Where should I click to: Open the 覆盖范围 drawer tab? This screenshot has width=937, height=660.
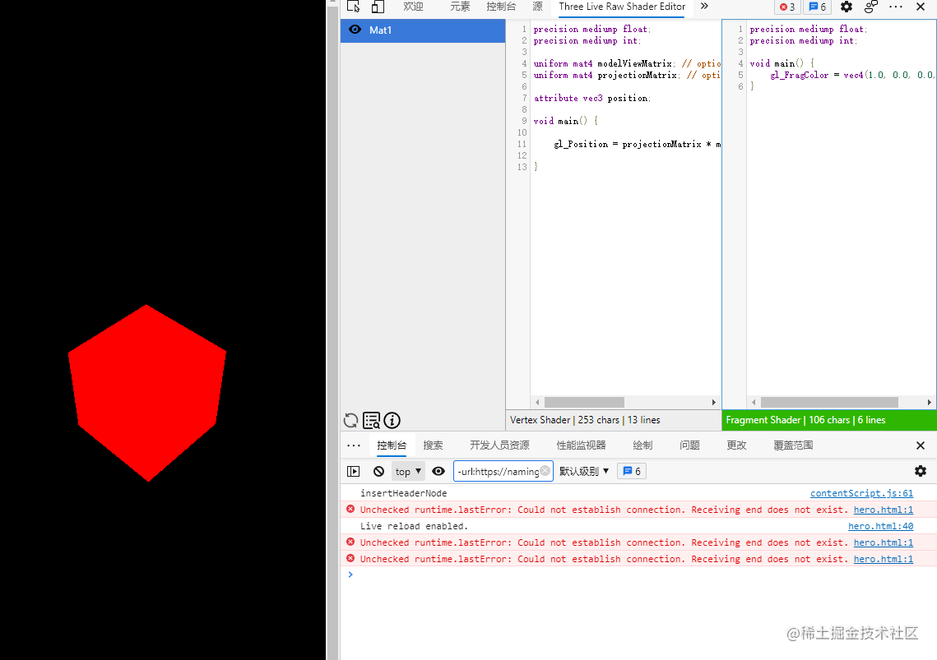[x=793, y=445]
